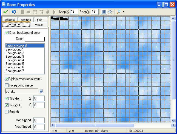The image size is (177, 134).
Task: Select Background 3 in the list
Action: [15, 57]
